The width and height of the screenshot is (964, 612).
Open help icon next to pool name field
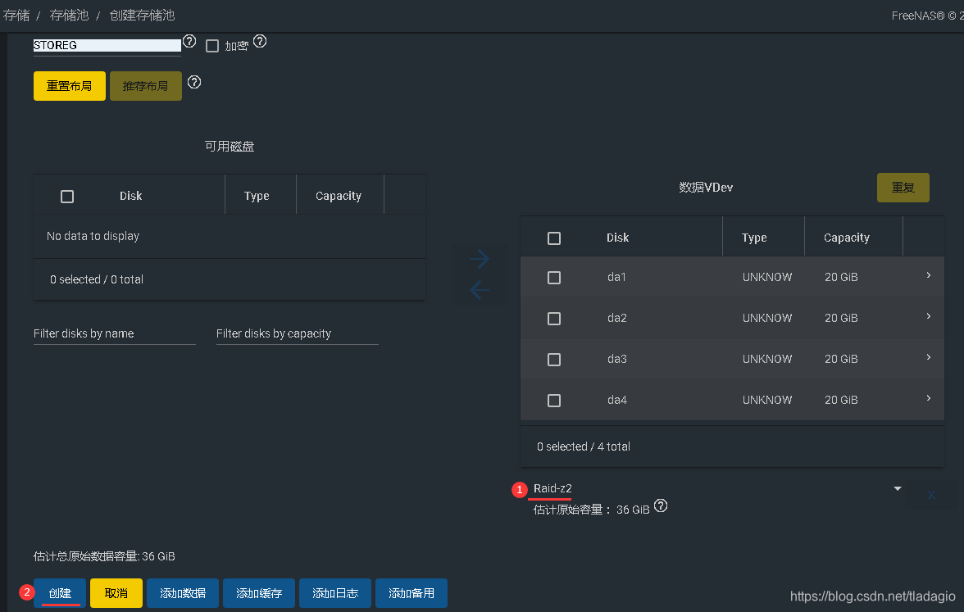189,41
